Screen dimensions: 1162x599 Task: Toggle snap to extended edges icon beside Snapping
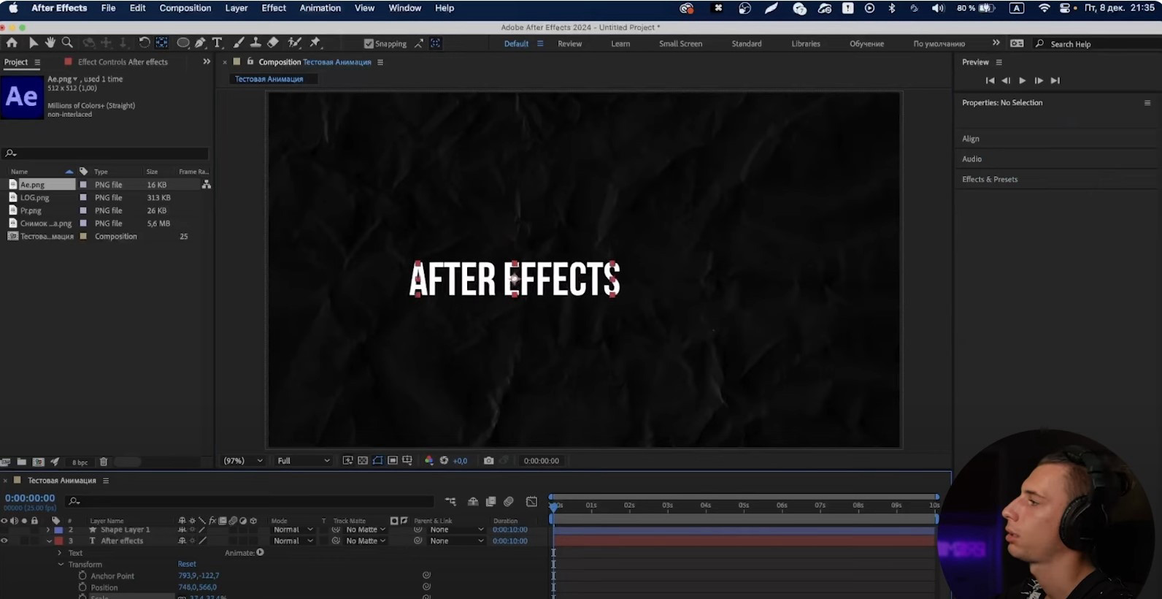coord(419,44)
